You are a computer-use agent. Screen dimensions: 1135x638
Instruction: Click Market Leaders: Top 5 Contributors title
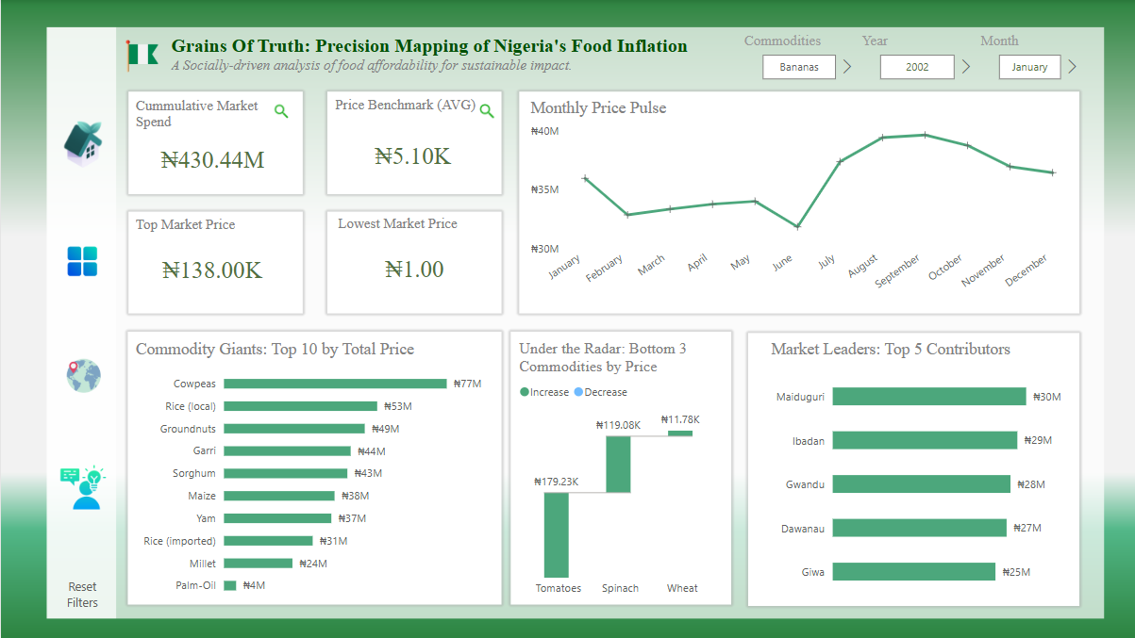pyautogui.click(x=891, y=350)
